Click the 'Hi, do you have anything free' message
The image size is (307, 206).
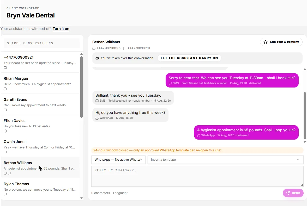[x=130, y=115]
